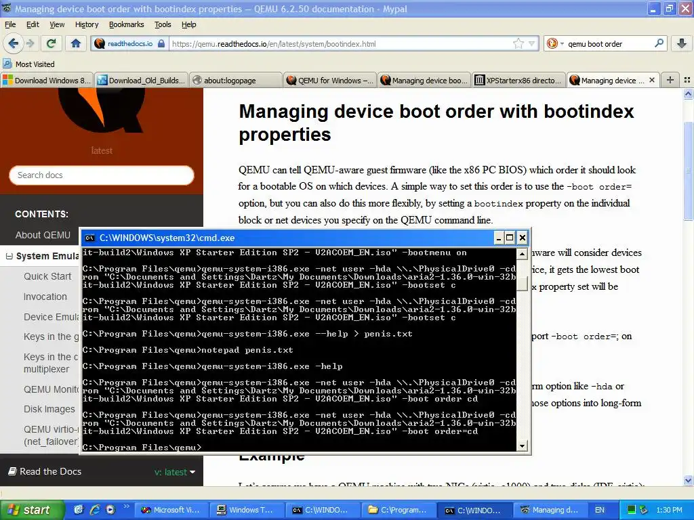
Task: Reload the page with the refresh icon
Action: 52,43
